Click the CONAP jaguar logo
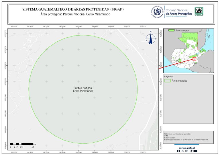This screenshot has height=155, width=220. [x=199, y=12]
